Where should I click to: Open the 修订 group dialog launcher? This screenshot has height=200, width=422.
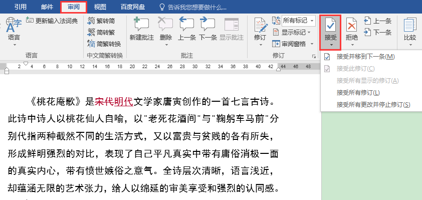(x=314, y=56)
